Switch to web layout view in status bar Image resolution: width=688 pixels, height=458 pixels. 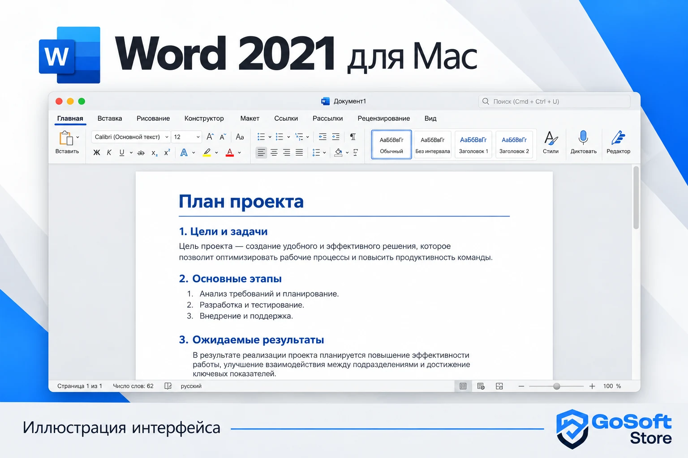point(481,386)
